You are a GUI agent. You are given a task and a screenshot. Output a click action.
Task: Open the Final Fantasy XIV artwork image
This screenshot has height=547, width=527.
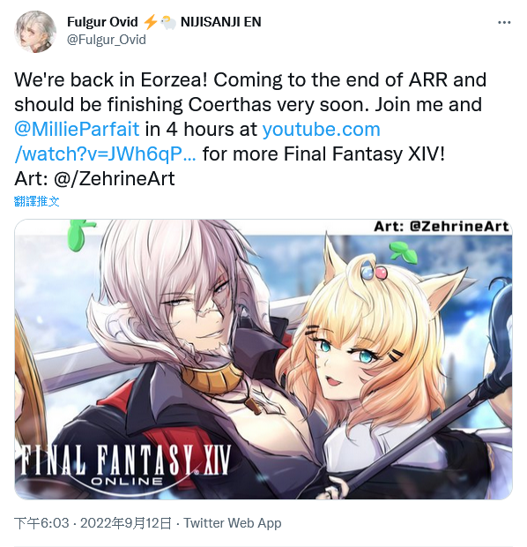263,359
